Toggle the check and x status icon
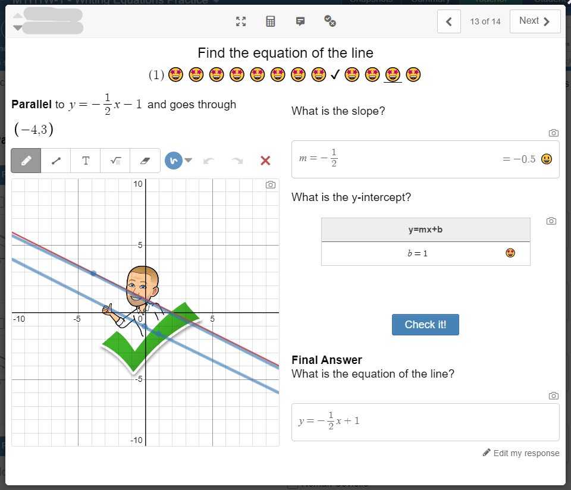Screen dimensions: 571x490 tap(330, 21)
